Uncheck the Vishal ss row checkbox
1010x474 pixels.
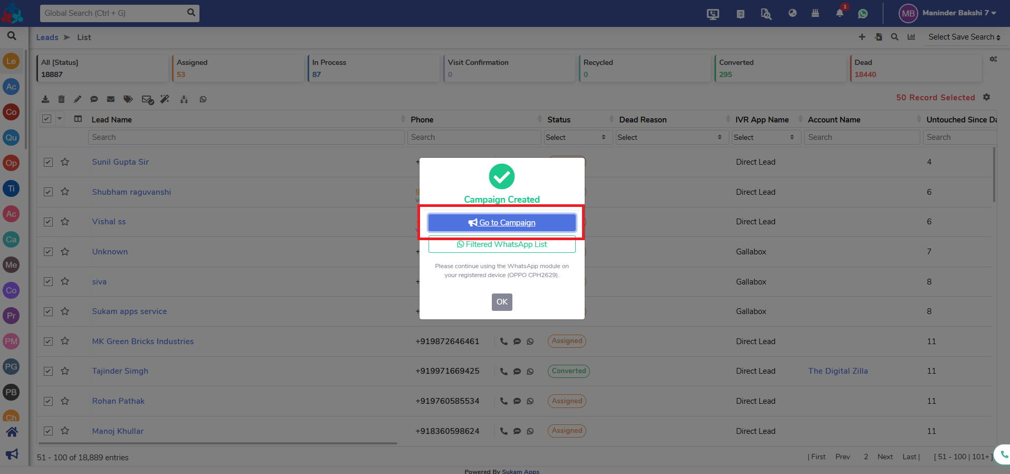(48, 222)
